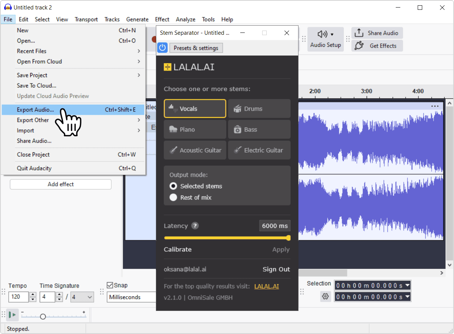Viewport: 454px width, 334px height.
Task: Click the Audacity headphones title icon
Action: tap(8, 7)
